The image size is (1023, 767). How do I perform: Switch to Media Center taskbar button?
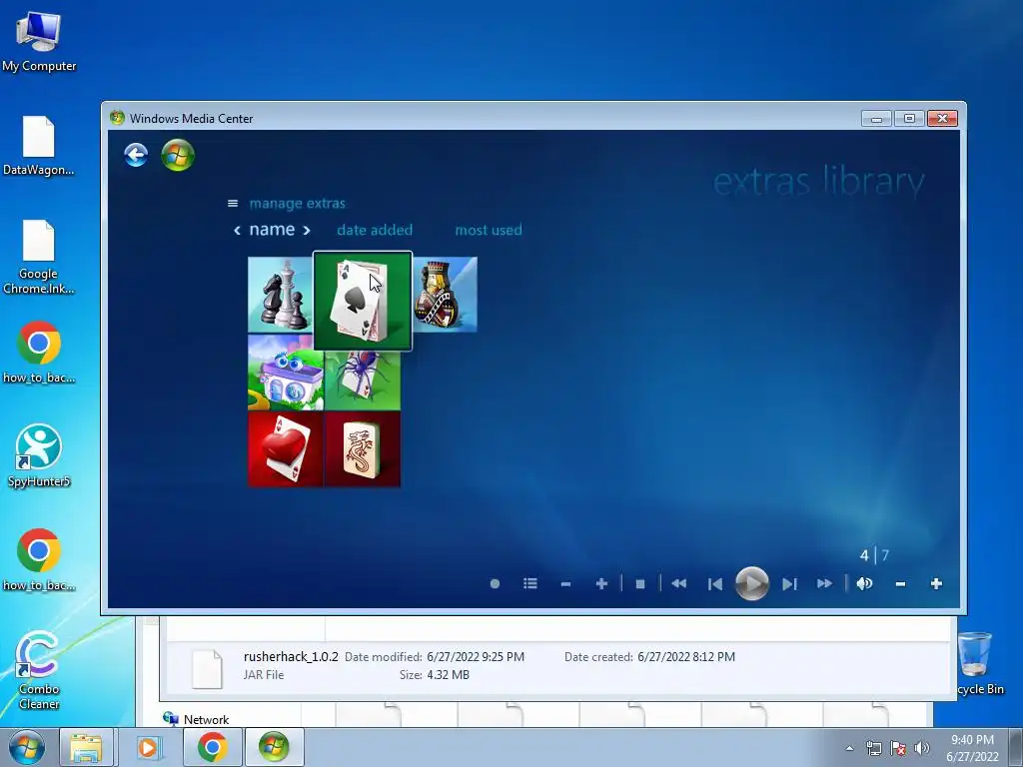coord(274,747)
